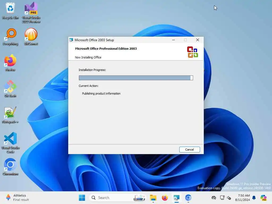The height and width of the screenshot is (204, 272).
Task: Select the Visual Studio Code desktop shortcut
Action: [x=10, y=143]
